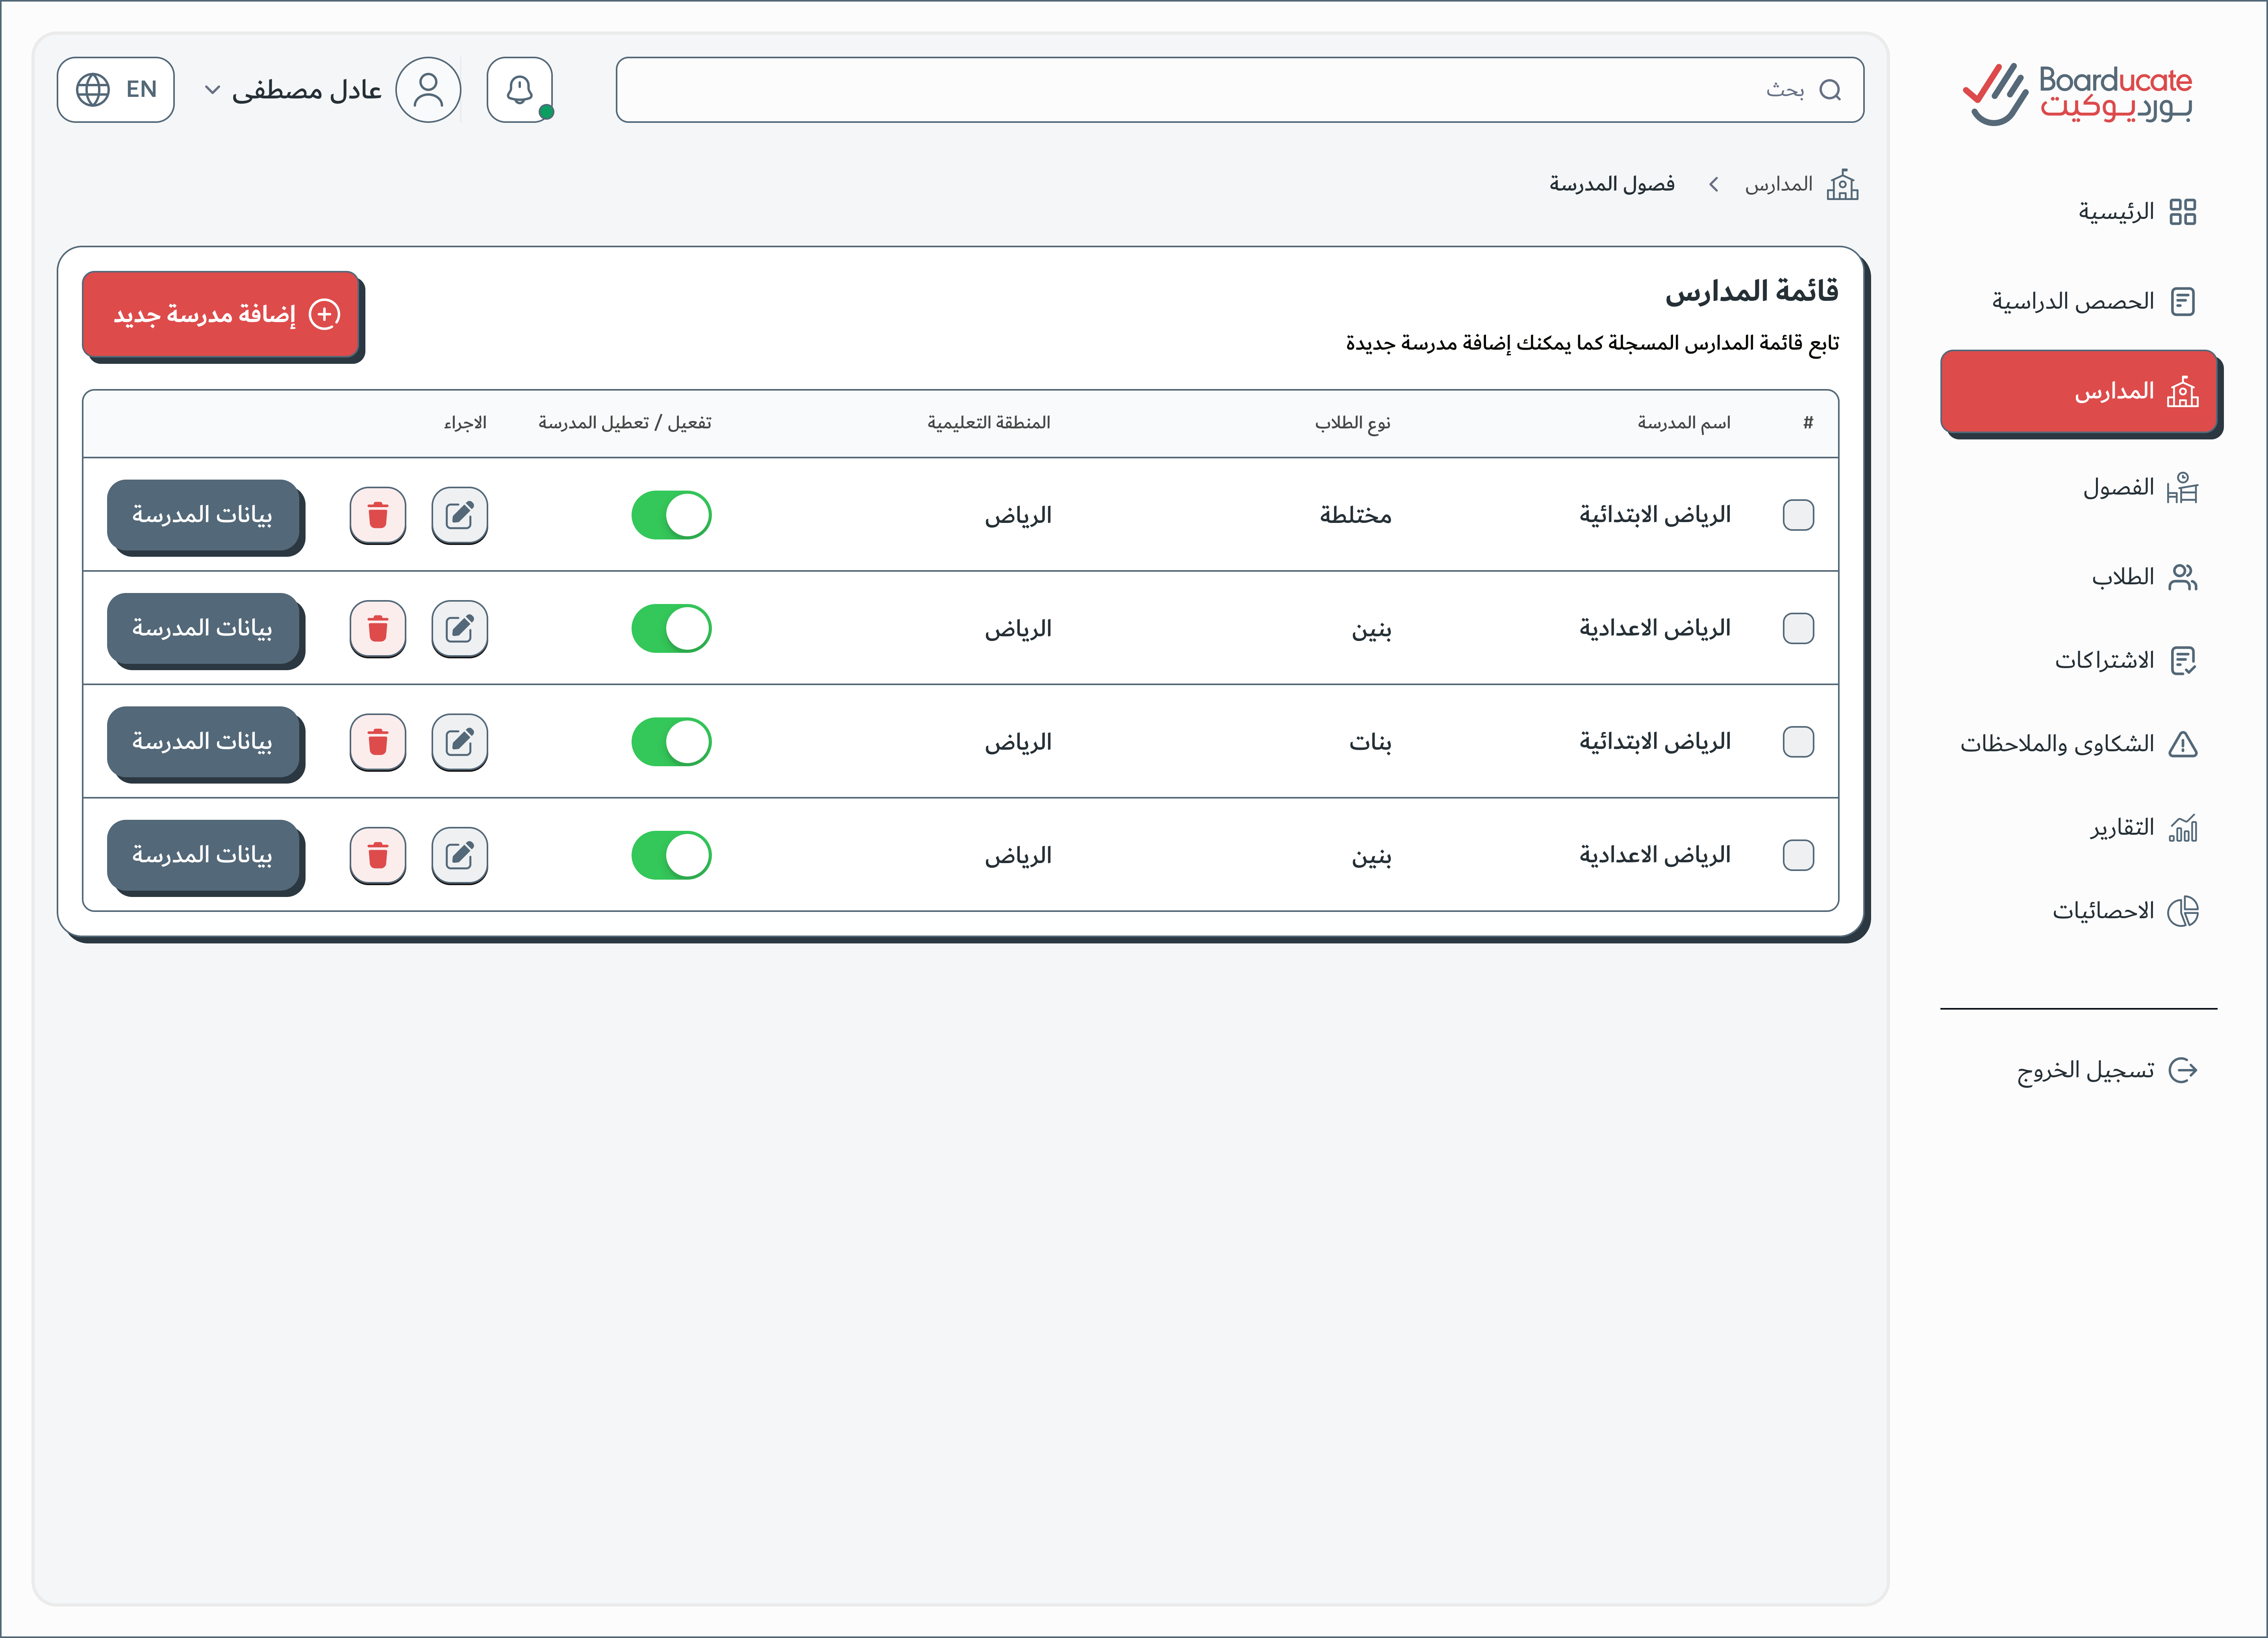Edit the الرياض الابتدائية بنات school row

[459, 742]
